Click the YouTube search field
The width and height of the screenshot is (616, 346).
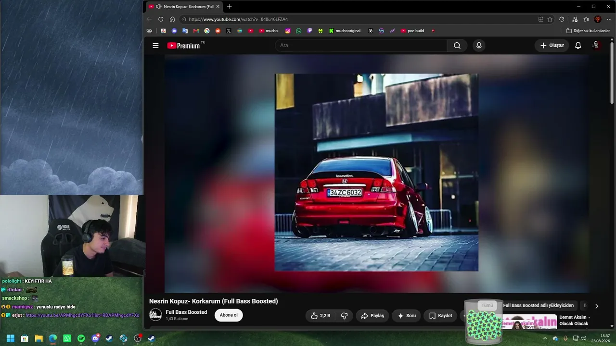[361, 46]
